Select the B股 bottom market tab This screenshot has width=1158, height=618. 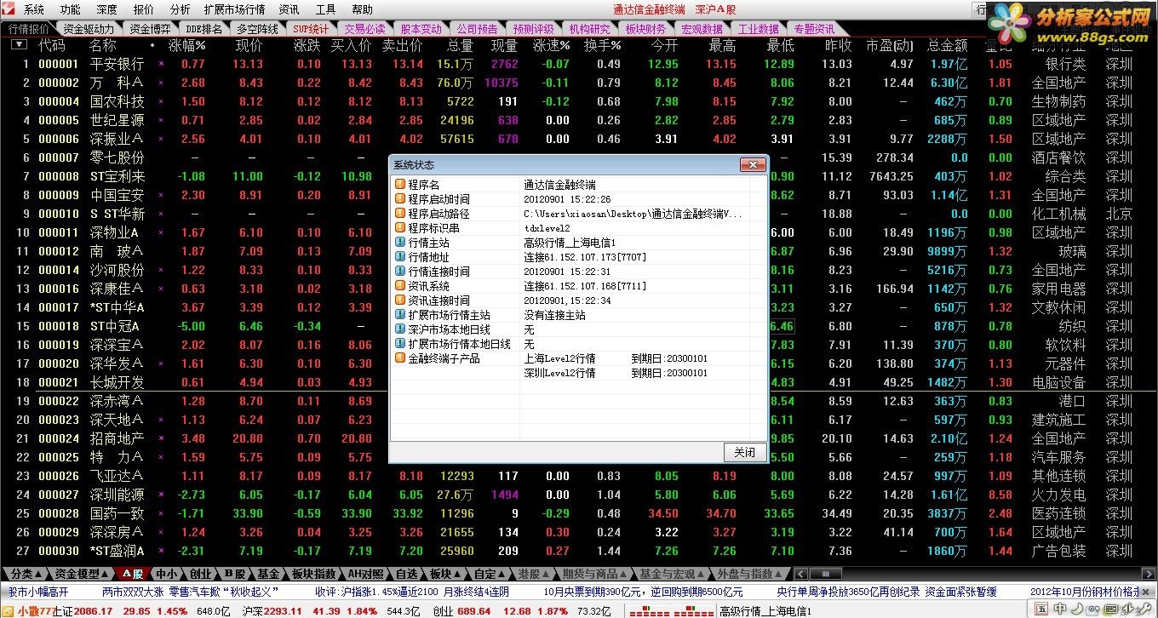click(234, 574)
